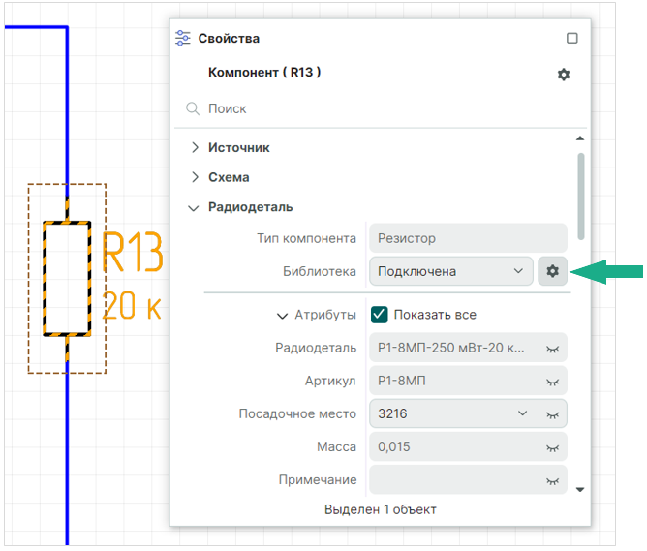Click the magnifier icon in the search field
The image size is (647, 551).
tap(193, 109)
